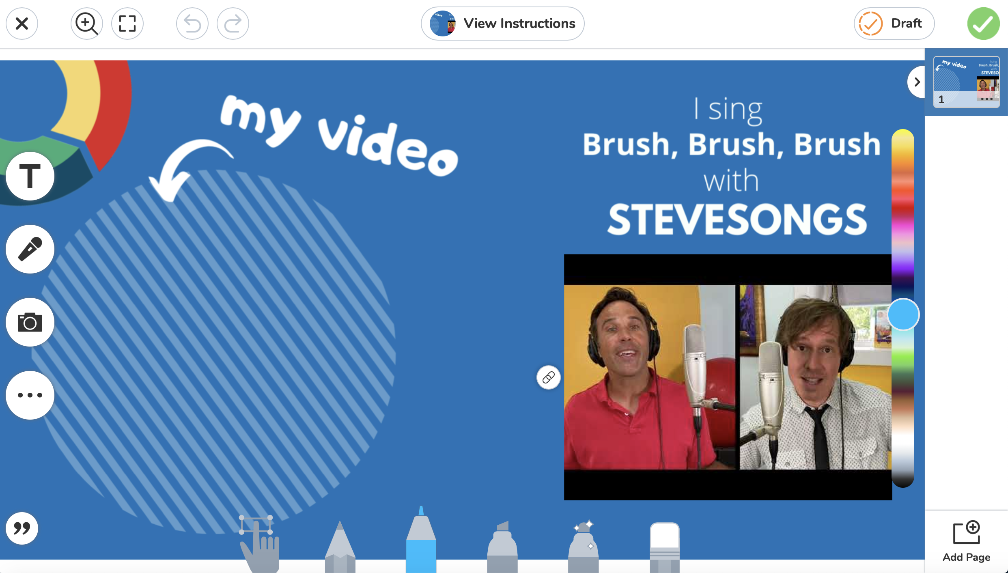Open page 1 options three-dots menu
This screenshot has height=573, width=1008.
[x=986, y=99]
